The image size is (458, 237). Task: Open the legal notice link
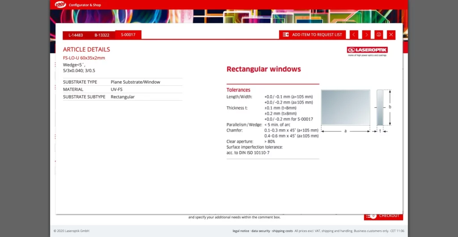click(241, 231)
